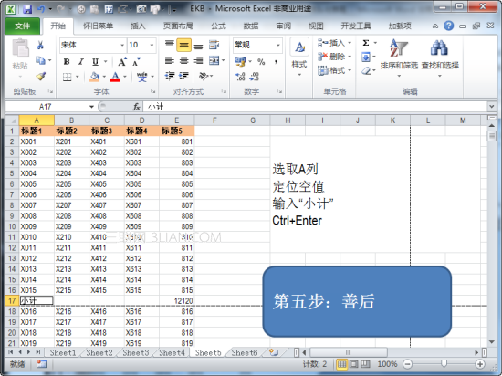Click the zoom out minus button
Viewport: 502px width, 376px height.
point(407,364)
